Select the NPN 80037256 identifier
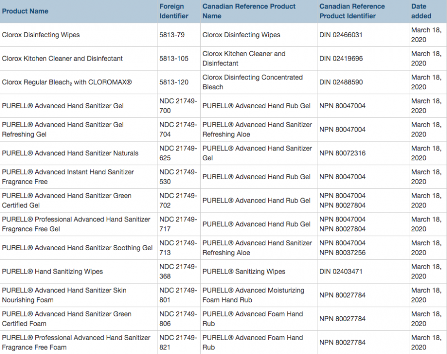Screen dimensions: 447x354 [342, 253]
